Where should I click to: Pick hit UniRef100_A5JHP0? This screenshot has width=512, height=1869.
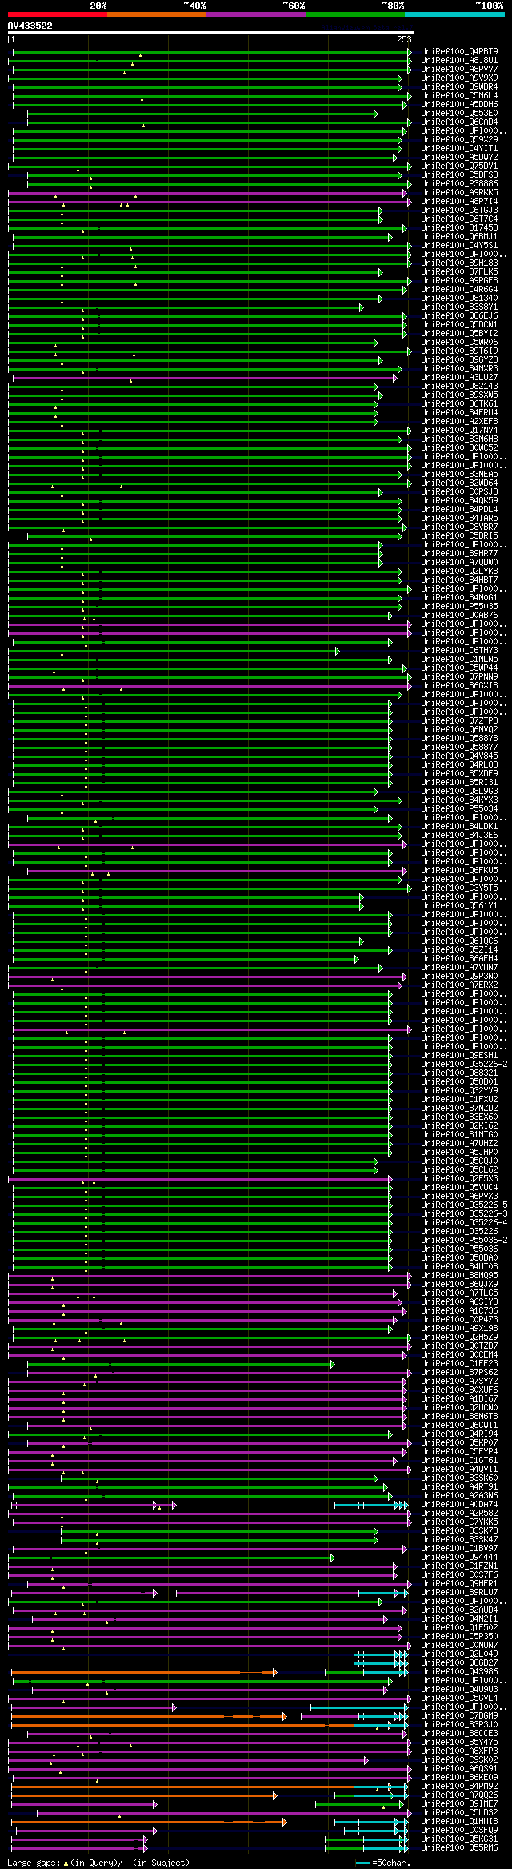pyautogui.click(x=459, y=1152)
